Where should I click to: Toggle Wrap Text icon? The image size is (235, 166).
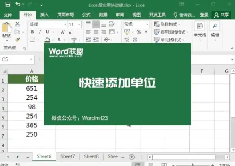tap(112, 24)
